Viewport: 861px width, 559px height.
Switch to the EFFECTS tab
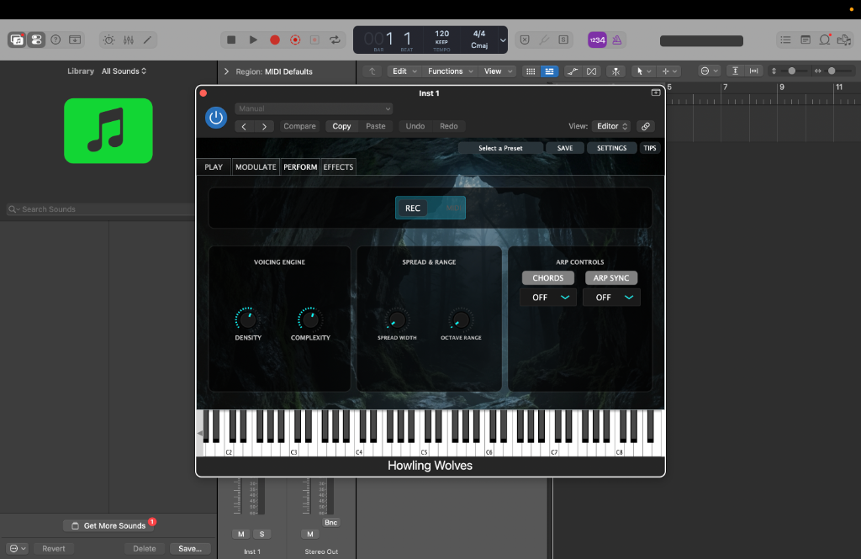(x=338, y=166)
